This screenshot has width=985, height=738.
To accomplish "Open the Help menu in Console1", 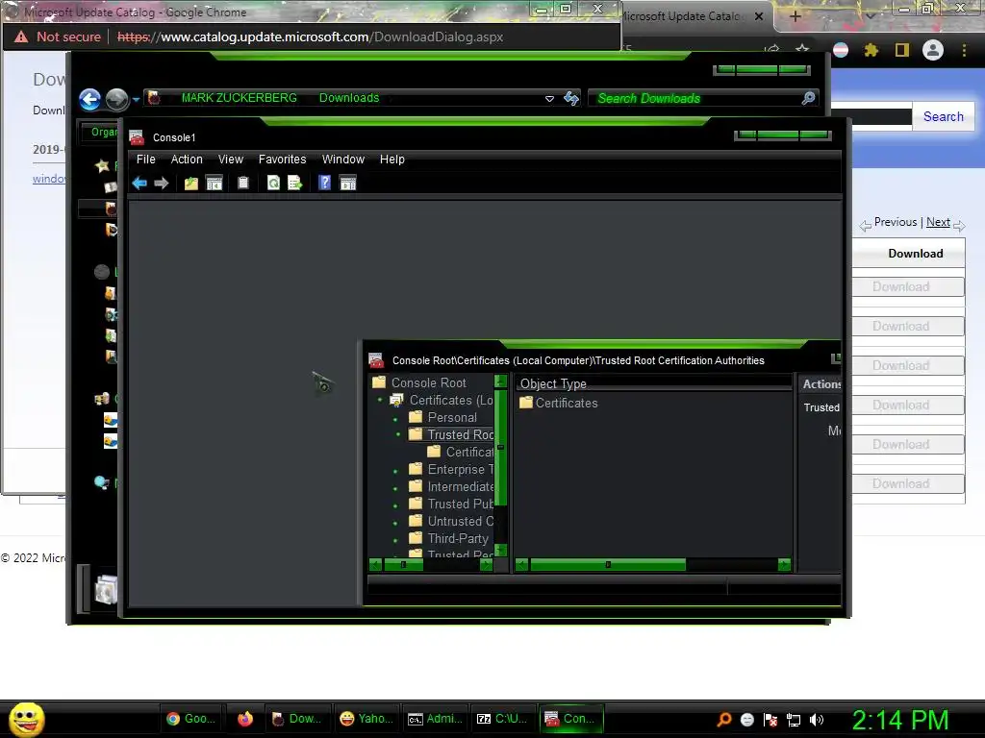I will 392,160.
